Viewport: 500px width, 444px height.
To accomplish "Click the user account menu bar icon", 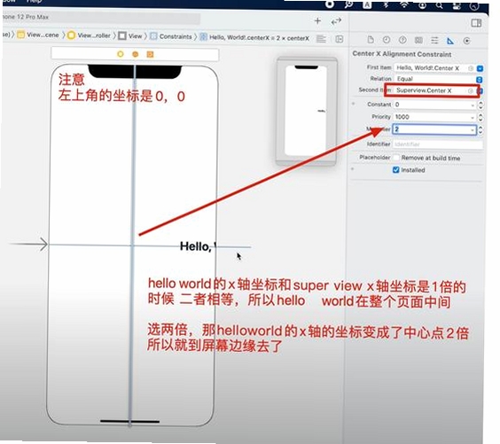I will (x=423, y=5).
